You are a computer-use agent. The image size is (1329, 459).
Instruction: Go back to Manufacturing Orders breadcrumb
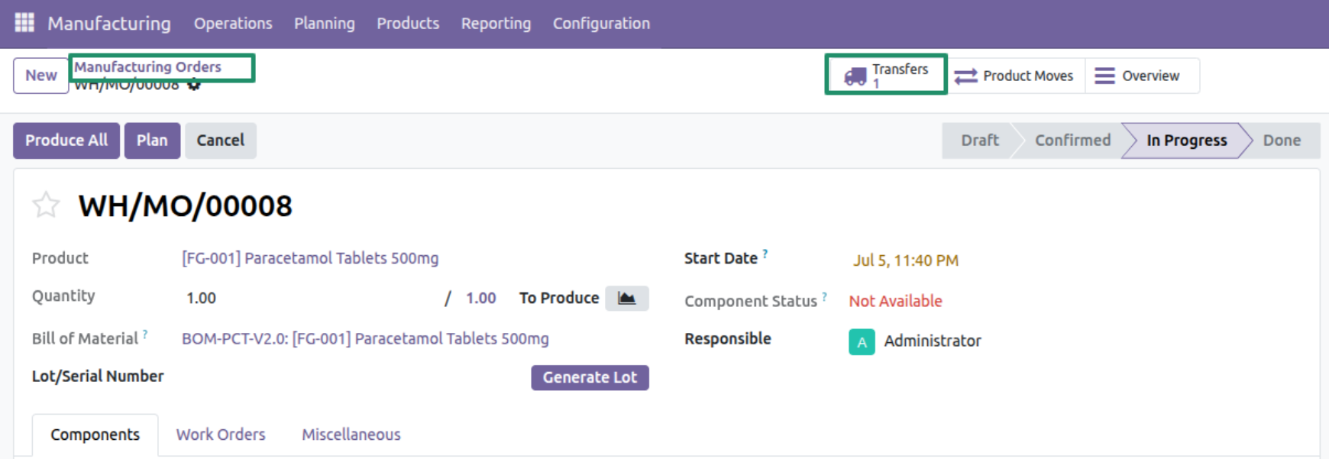point(147,67)
